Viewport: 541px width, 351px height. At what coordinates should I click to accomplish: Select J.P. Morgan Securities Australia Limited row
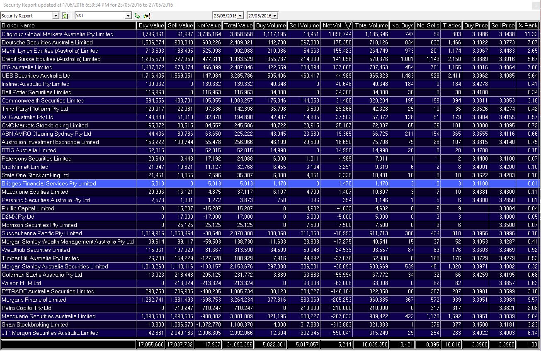tap(269, 333)
